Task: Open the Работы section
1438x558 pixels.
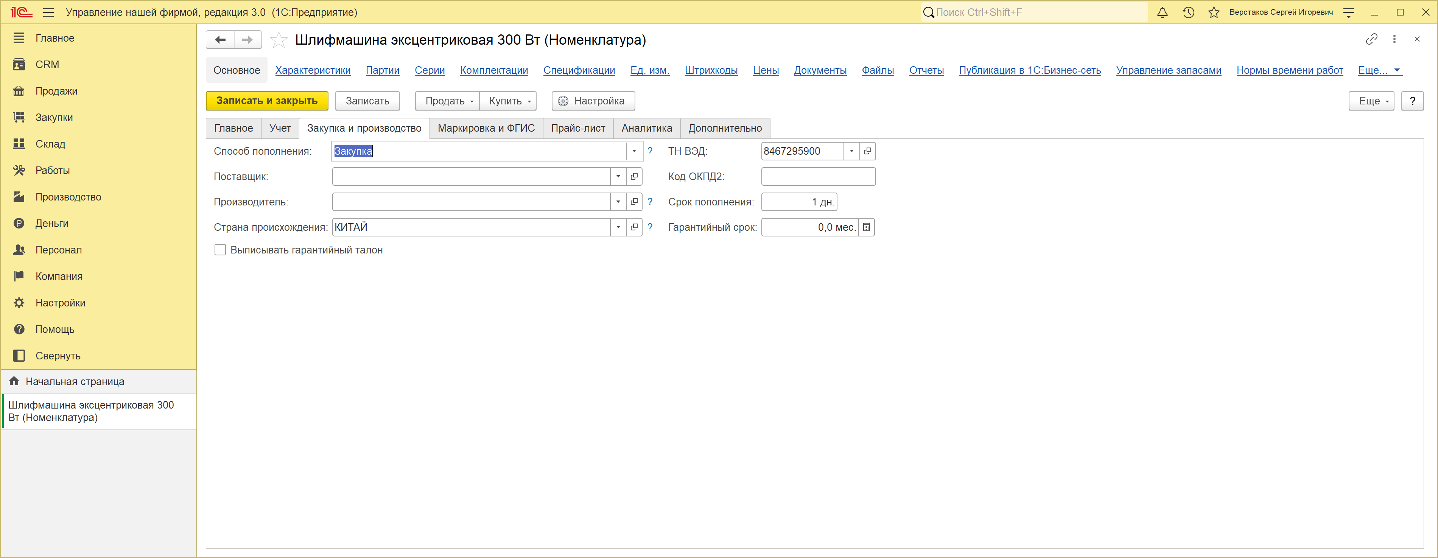Action: [x=98, y=170]
